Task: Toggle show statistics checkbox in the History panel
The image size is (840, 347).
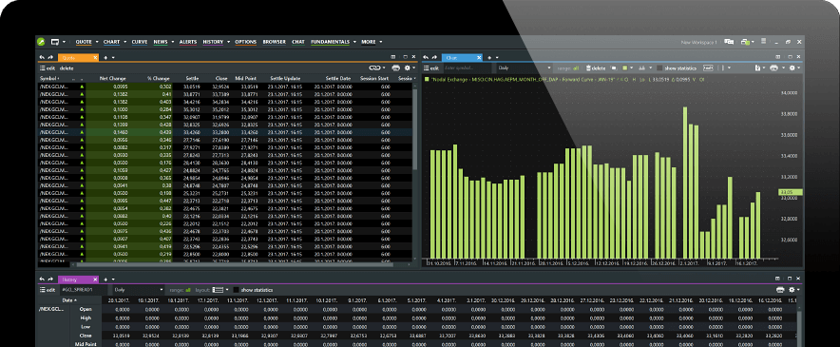Action: pos(237,290)
